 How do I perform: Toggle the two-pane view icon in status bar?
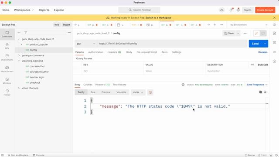[271, 155]
